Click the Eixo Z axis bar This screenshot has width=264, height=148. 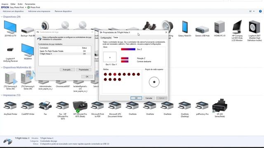128,49
